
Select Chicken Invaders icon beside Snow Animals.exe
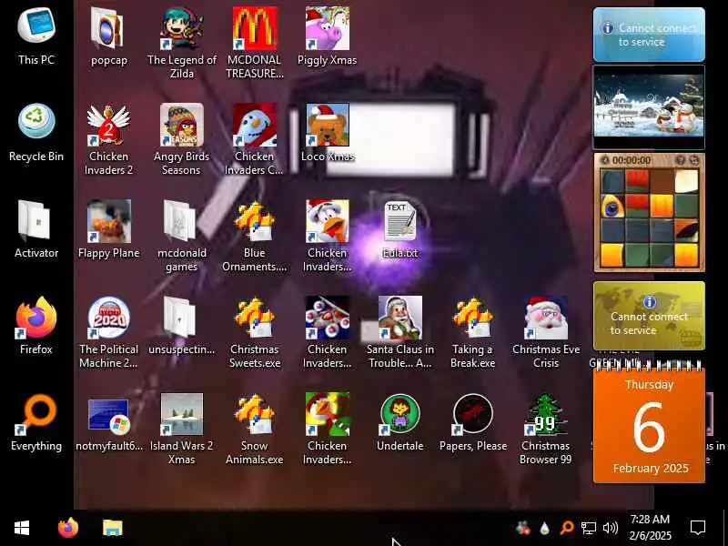(328, 429)
